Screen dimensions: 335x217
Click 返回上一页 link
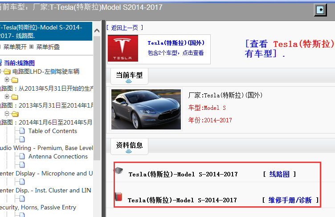click(125, 28)
